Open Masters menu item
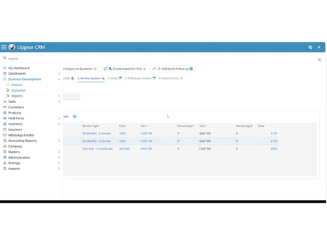This screenshot has width=327, height=245. pos(14,152)
